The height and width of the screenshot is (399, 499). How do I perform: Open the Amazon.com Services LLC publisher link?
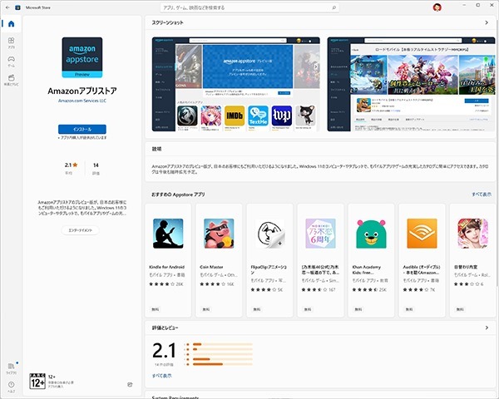point(82,101)
